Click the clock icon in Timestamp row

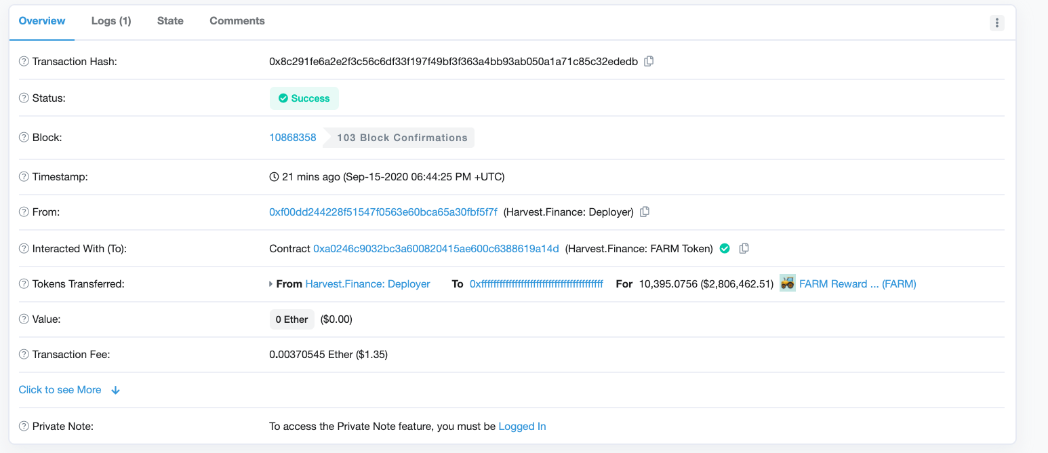(x=274, y=177)
